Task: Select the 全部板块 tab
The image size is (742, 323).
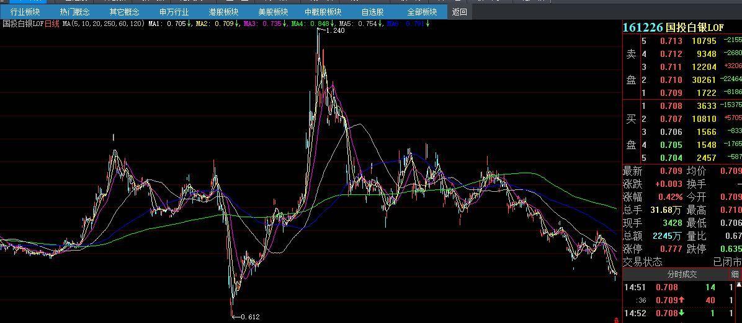Action: [x=422, y=12]
